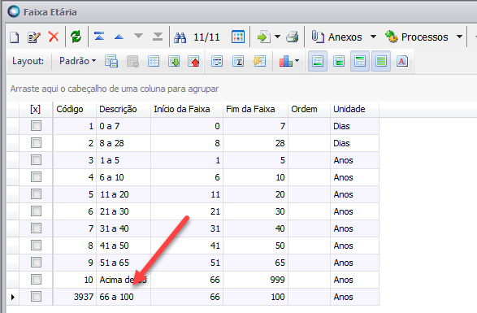Image resolution: width=477 pixels, height=313 pixels.
Task: Open the Padrão layout dropdown
Action: click(77, 61)
